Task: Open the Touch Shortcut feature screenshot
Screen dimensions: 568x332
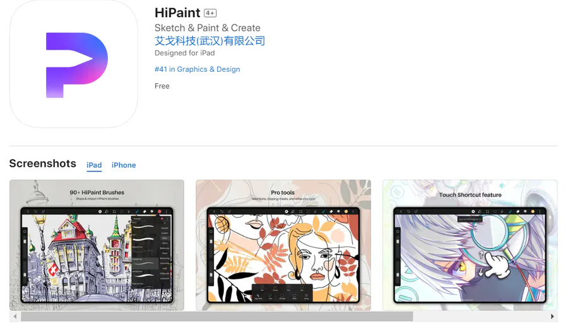Action: (x=470, y=245)
